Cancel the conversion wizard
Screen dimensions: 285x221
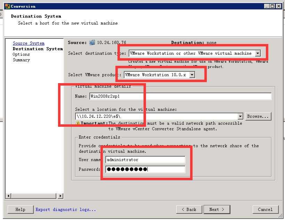point(266,210)
